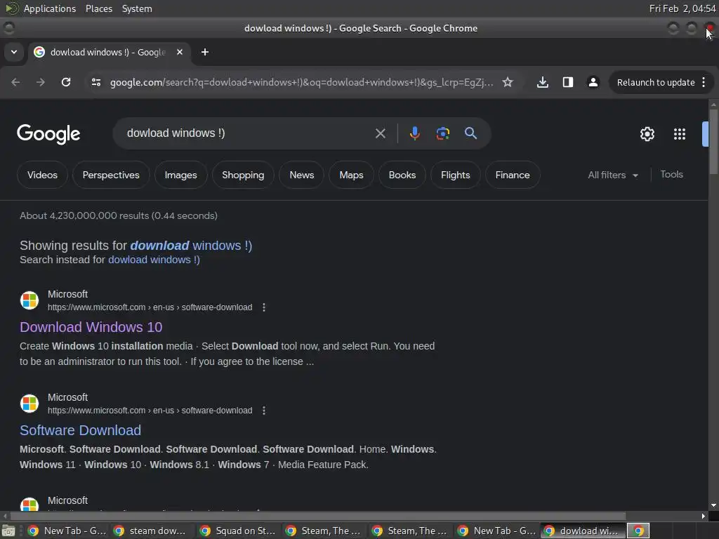Expand the All filters dropdown
719x539 pixels.
tap(612, 175)
